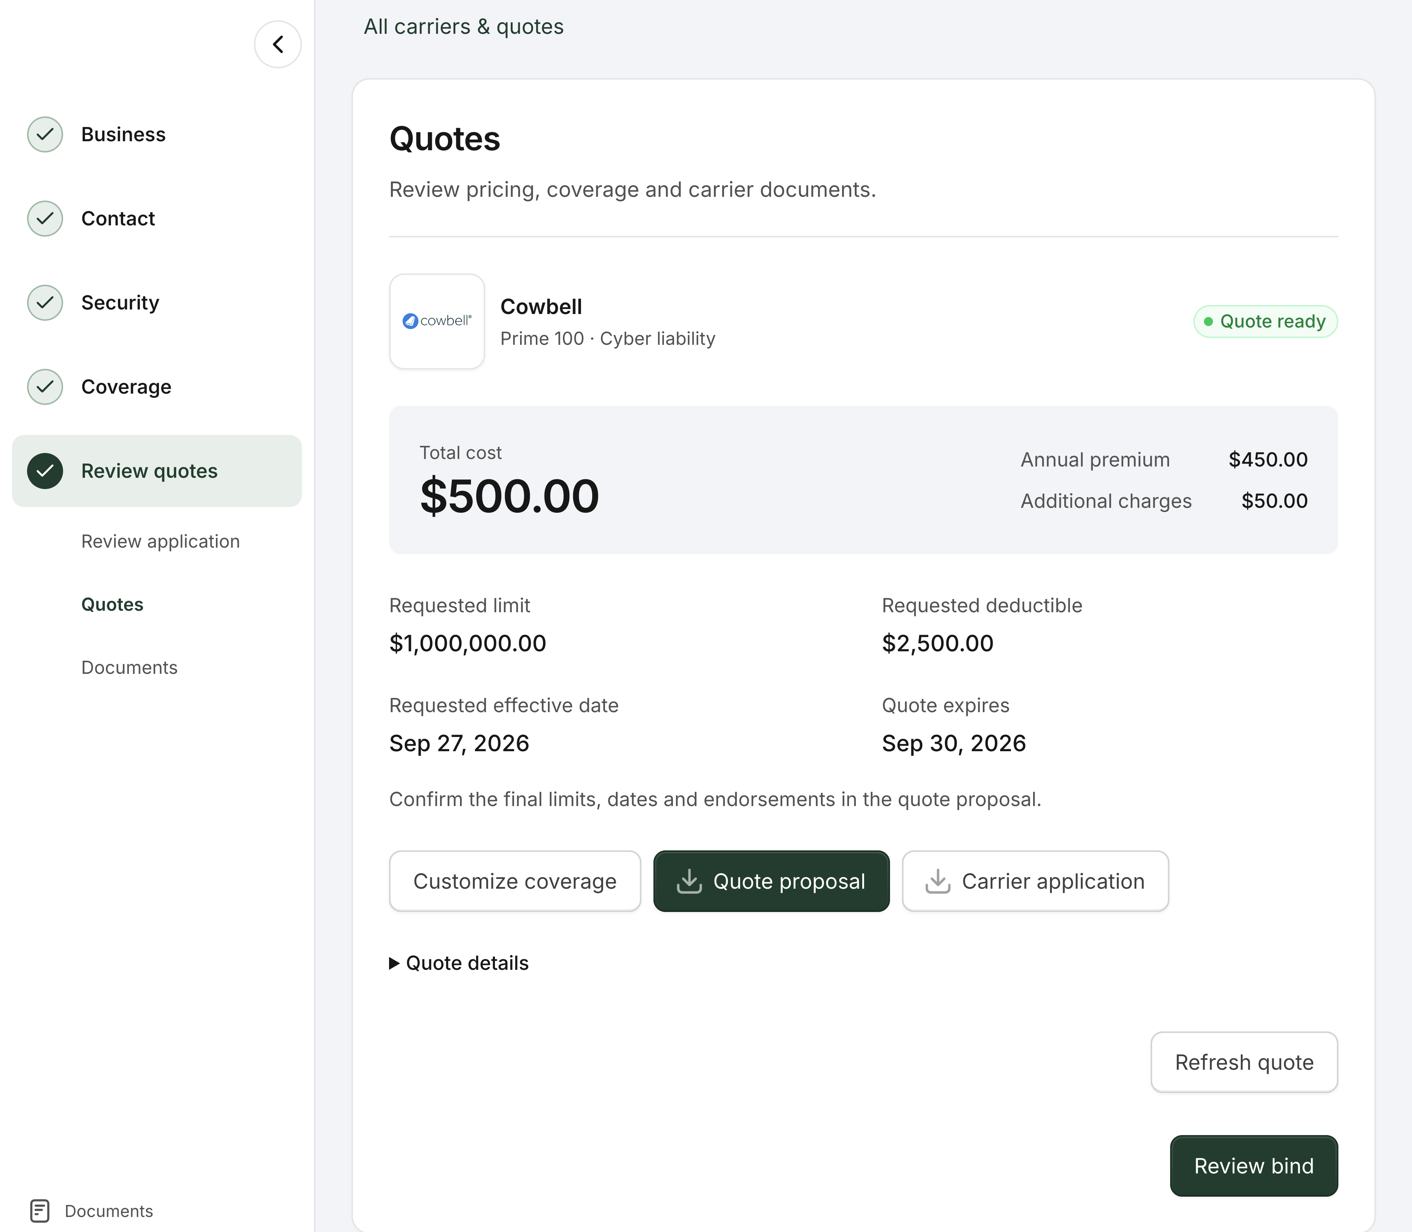The image size is (1412, 1232).
Task: Click the $450.00 annual premium value
Action: 1268,460
